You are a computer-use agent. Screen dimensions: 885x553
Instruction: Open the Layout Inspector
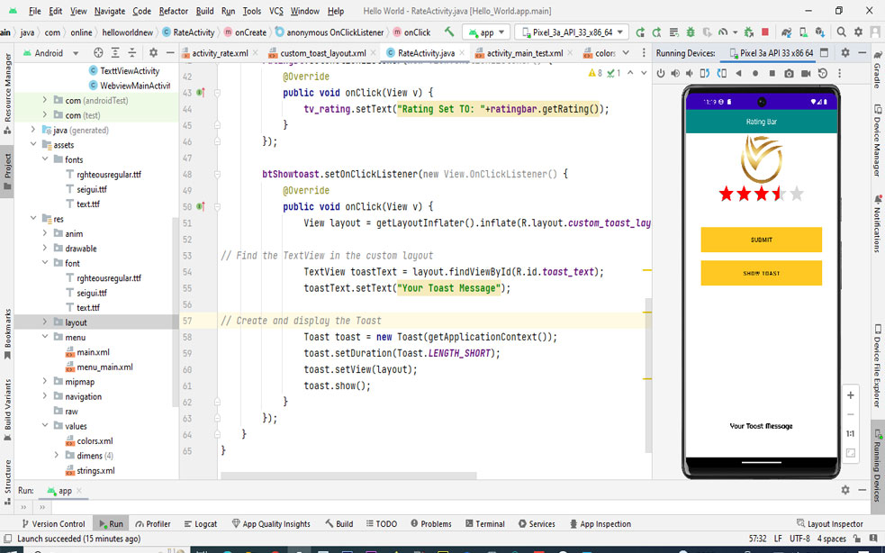[830, 523]
